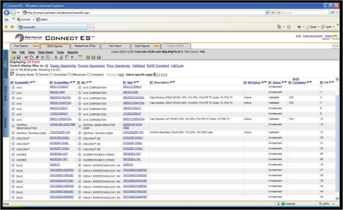Click the blank document icon in BOM toolbar
The height and width of the screenshot is (210, 343).
[32, 57]
